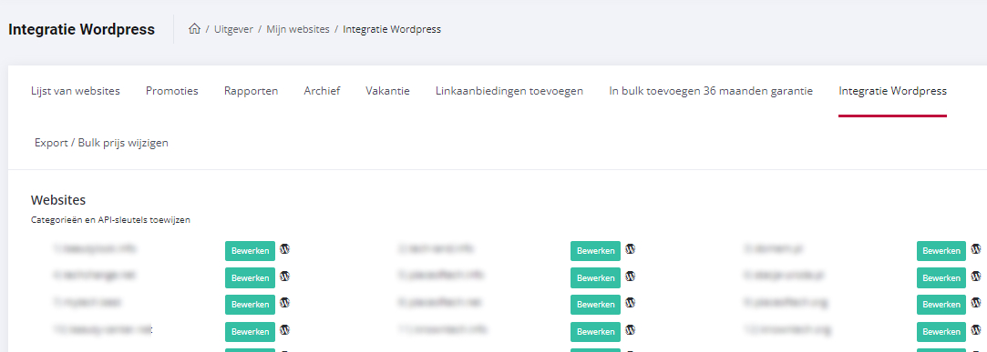Click WordPress icon for website number 11

[630, 330]
